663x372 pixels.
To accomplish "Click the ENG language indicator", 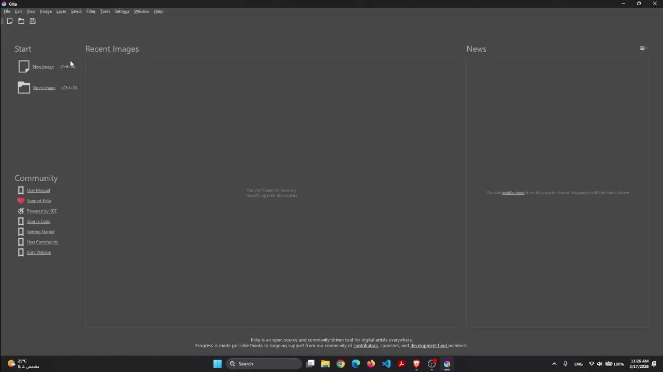I will pyautogui.click(x=579, y=364).
